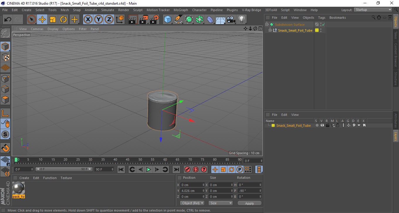The image size is (399, 213).
Task: Select the pack_fo material thumbnail
Action: pyautogui.click(x=19, y=188)
